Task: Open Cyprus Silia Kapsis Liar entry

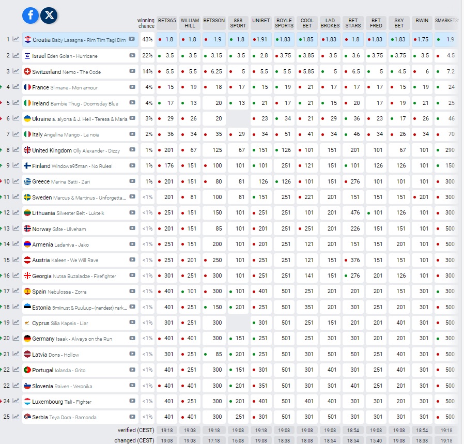Action: tap(80, 323)
